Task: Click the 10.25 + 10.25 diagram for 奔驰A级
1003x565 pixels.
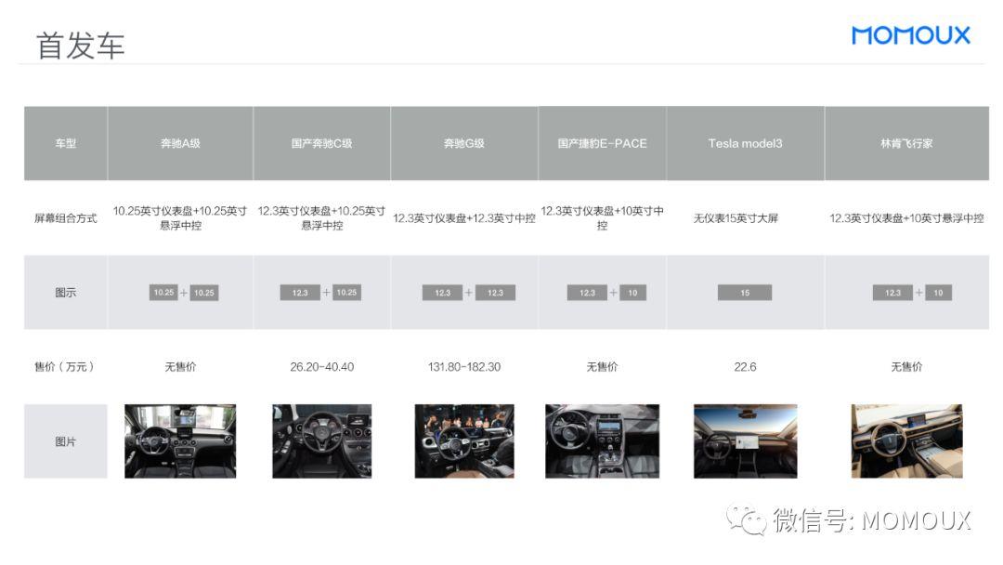Action: 184,293
